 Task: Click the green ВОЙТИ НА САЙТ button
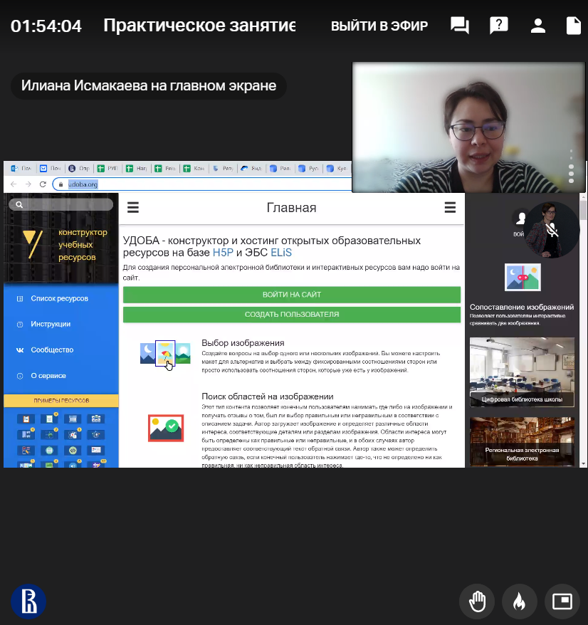(292, 295)
